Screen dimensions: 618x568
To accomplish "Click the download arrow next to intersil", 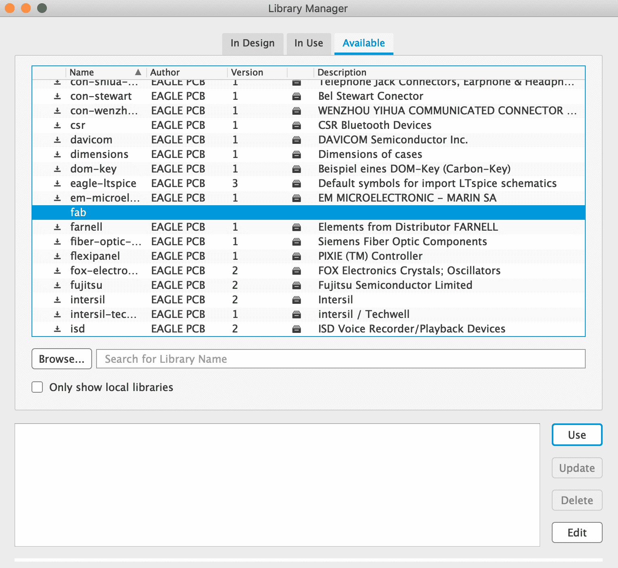I will pos(57,300).
